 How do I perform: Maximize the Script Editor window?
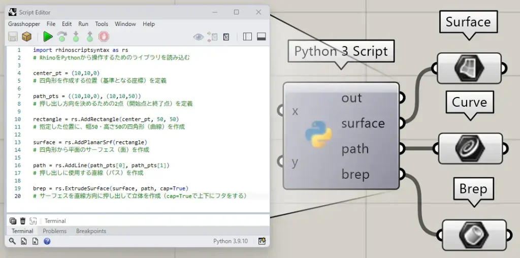[237, 12]
